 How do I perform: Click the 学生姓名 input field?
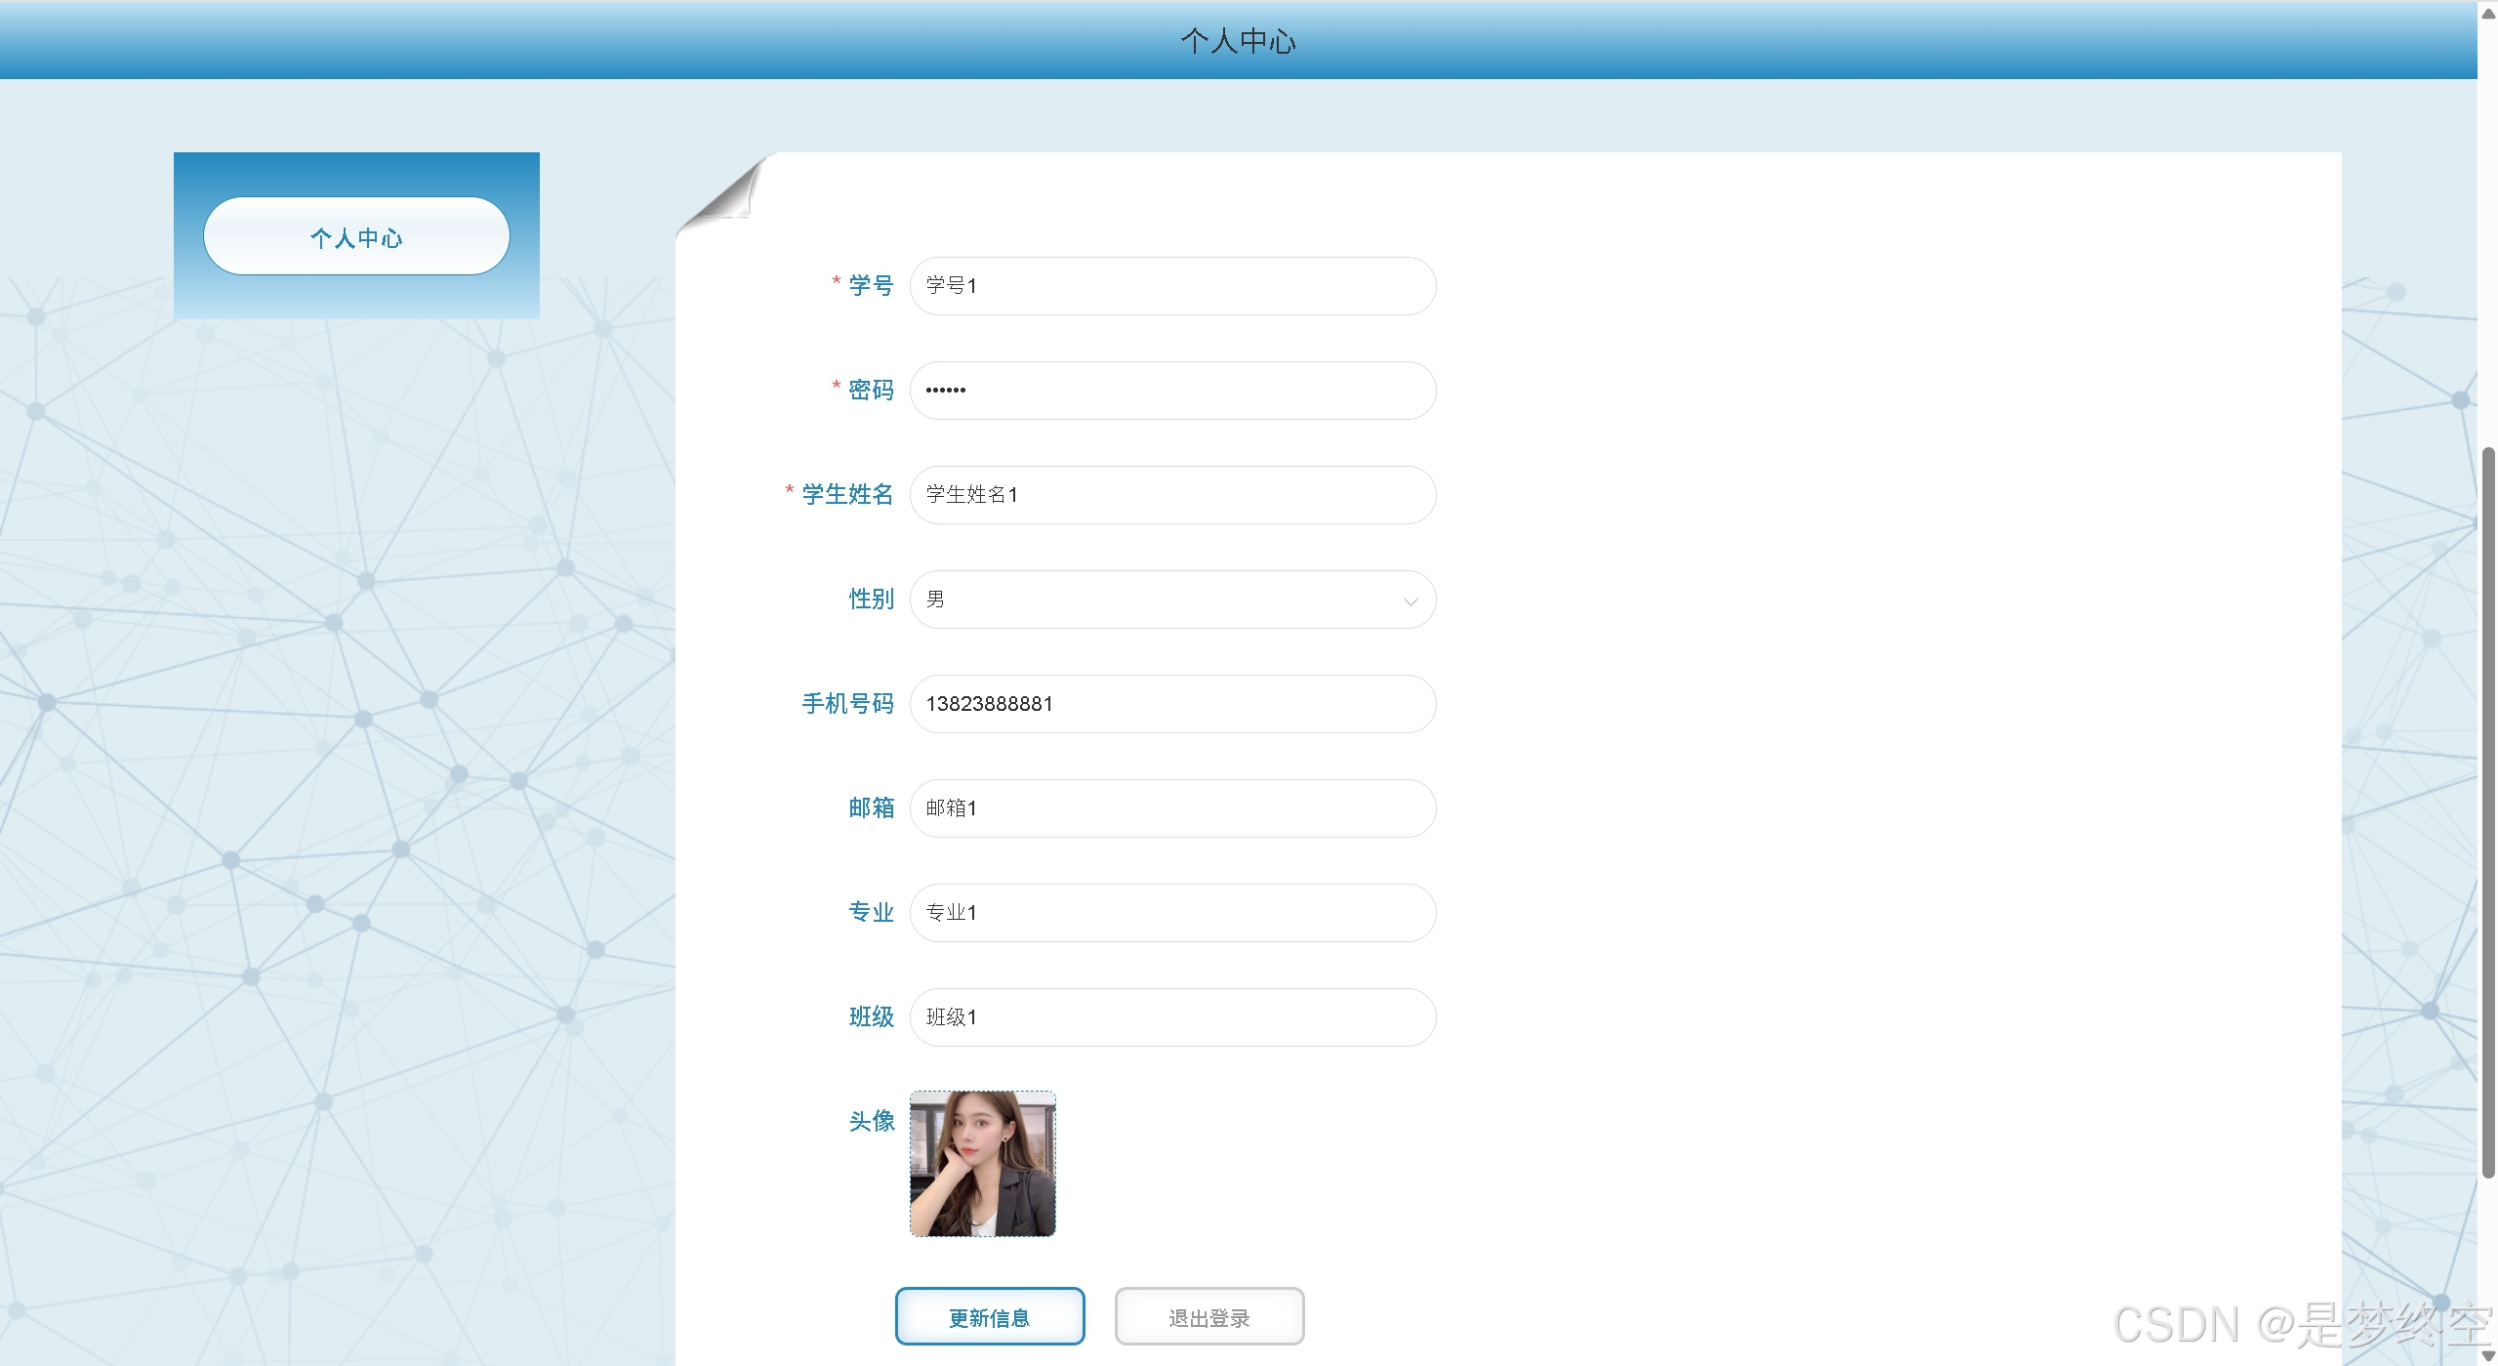[x=1171, y=495]
